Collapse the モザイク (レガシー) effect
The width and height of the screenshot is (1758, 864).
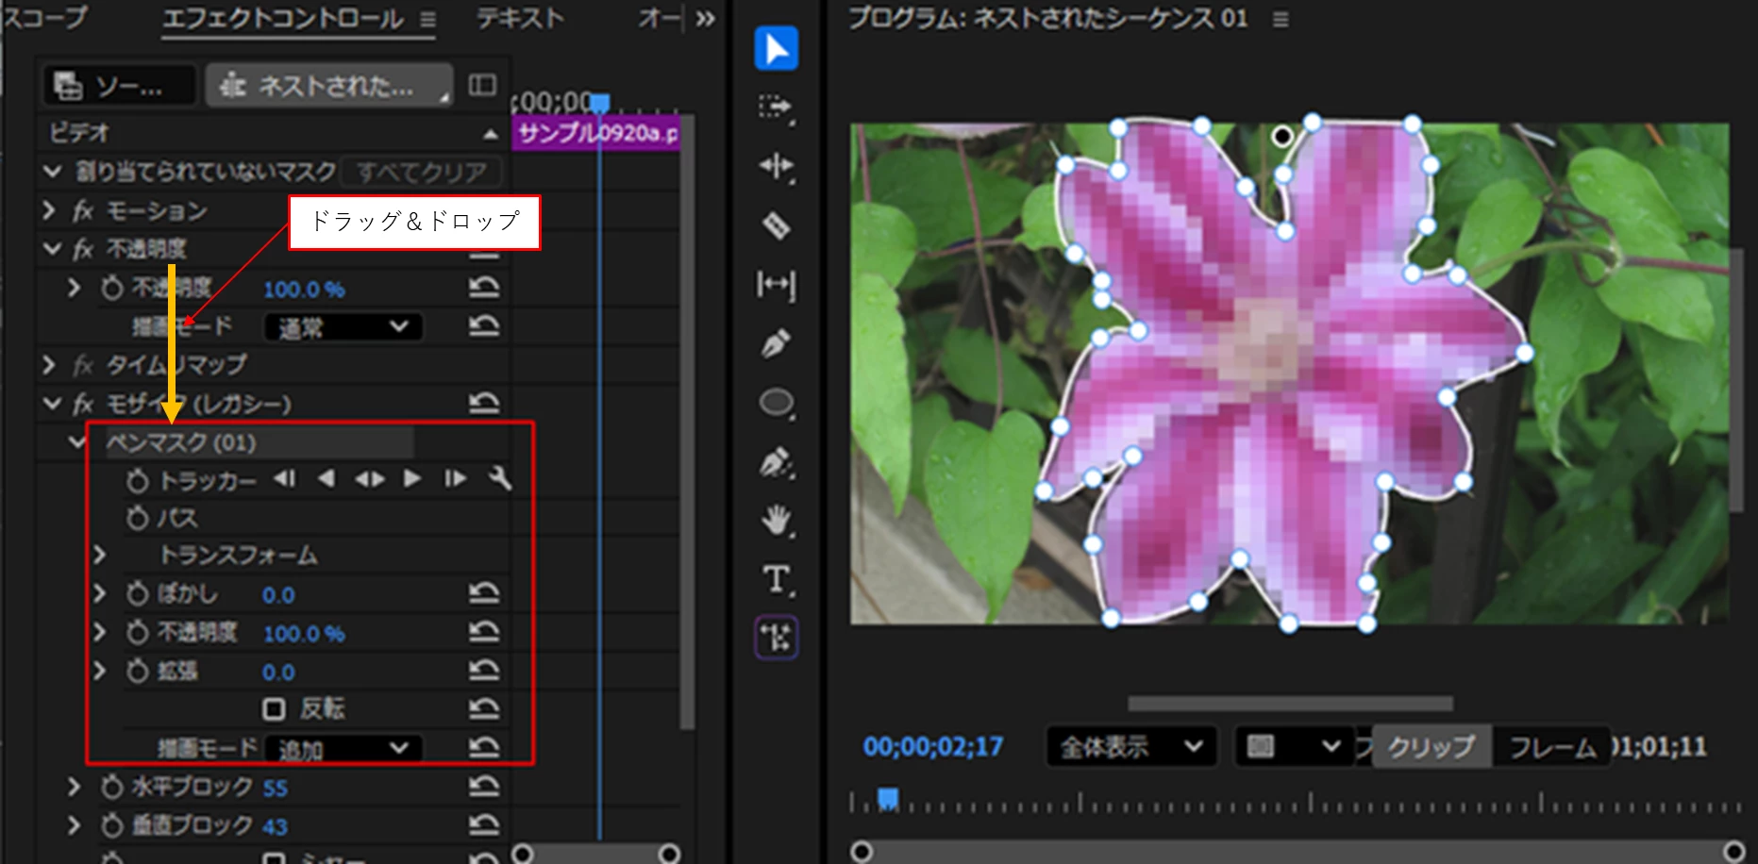pos(51,404)
